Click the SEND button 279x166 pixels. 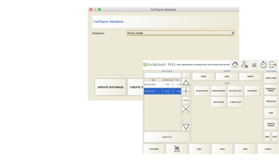point(245,149)
